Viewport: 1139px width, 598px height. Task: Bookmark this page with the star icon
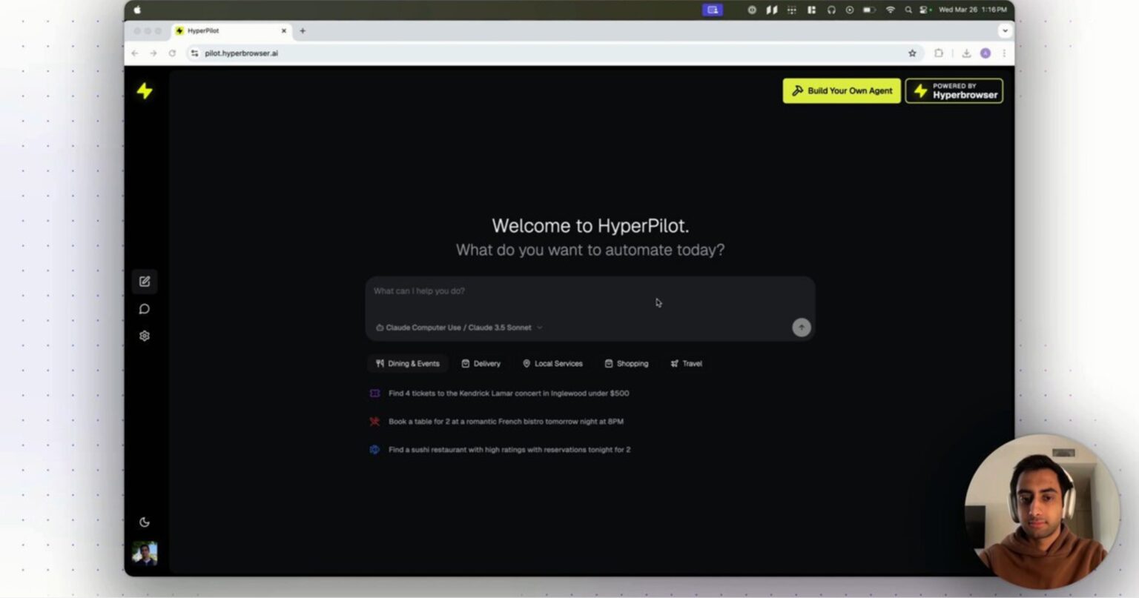(x=913, y=53)
